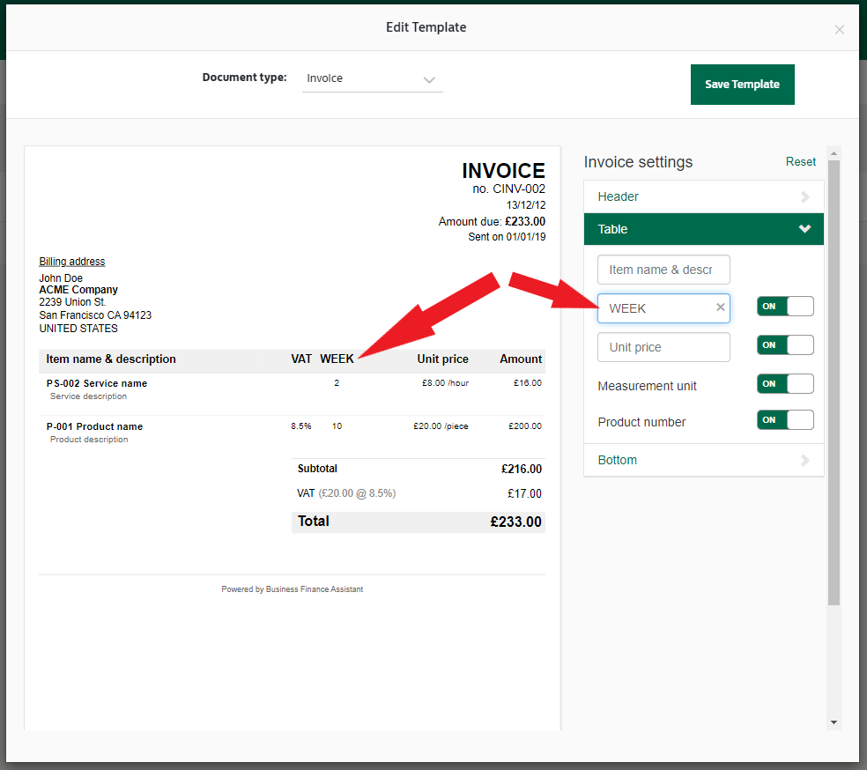Expand the Header section chevron
867x770 pixels.
804,197
